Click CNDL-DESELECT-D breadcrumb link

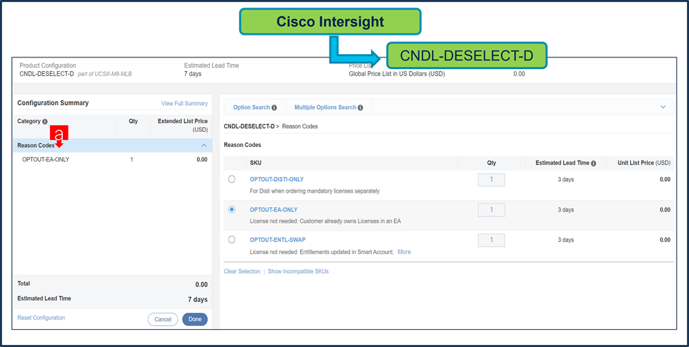pyautogui.click(x=249, y=126)
